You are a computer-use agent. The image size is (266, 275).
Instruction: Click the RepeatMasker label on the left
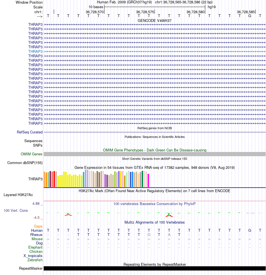(31, 269)
